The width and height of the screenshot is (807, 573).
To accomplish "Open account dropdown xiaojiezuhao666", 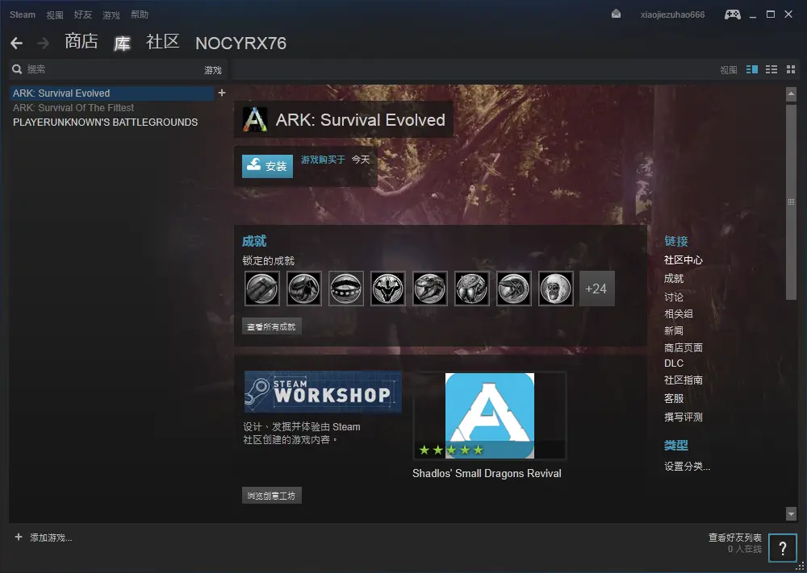I will pyautogui.click(x=672, y=15).
